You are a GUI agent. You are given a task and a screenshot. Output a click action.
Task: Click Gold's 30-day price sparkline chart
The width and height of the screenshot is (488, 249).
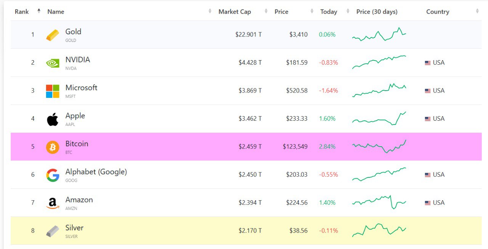[x=379, y=34]
